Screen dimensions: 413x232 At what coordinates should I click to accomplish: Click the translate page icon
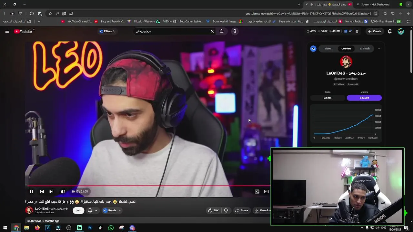click(64, 14)
